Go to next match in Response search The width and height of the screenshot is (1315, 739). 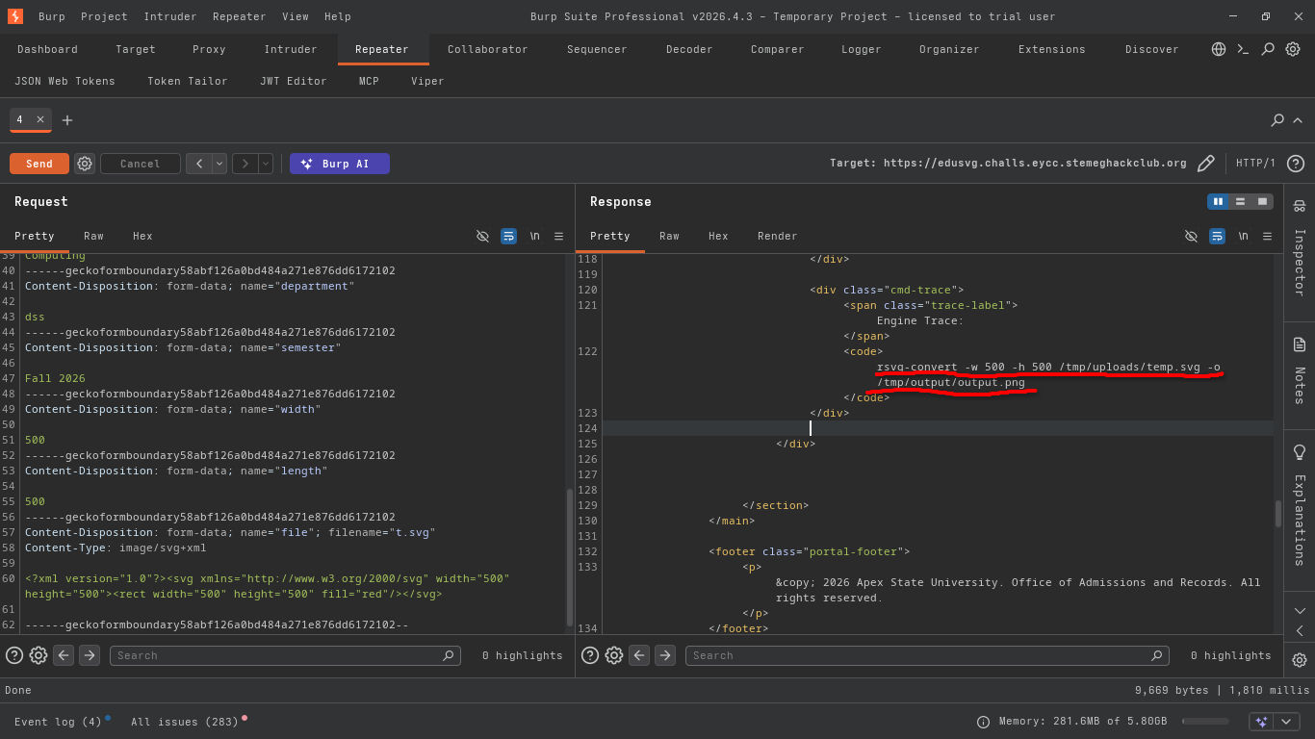pos(665,655)
